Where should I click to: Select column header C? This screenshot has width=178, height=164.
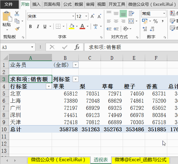point(90,58)
